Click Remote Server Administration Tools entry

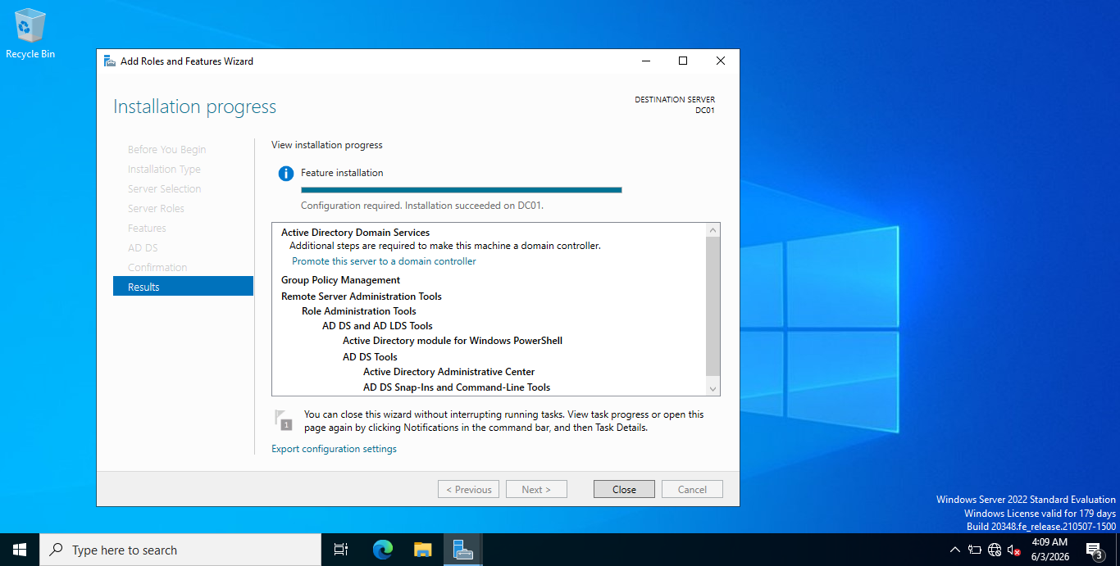pos(362,297)
